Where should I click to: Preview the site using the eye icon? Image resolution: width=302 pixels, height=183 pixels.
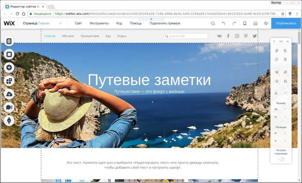click(x=266, y=23)
